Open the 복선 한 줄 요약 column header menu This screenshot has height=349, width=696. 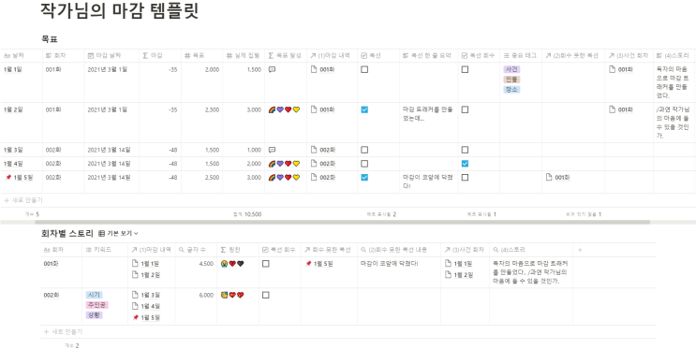(429, 55)
